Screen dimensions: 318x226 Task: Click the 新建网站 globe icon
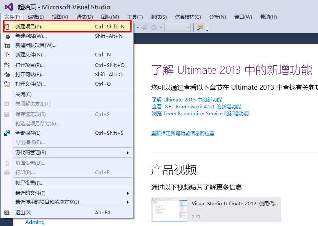click(7, 36)
